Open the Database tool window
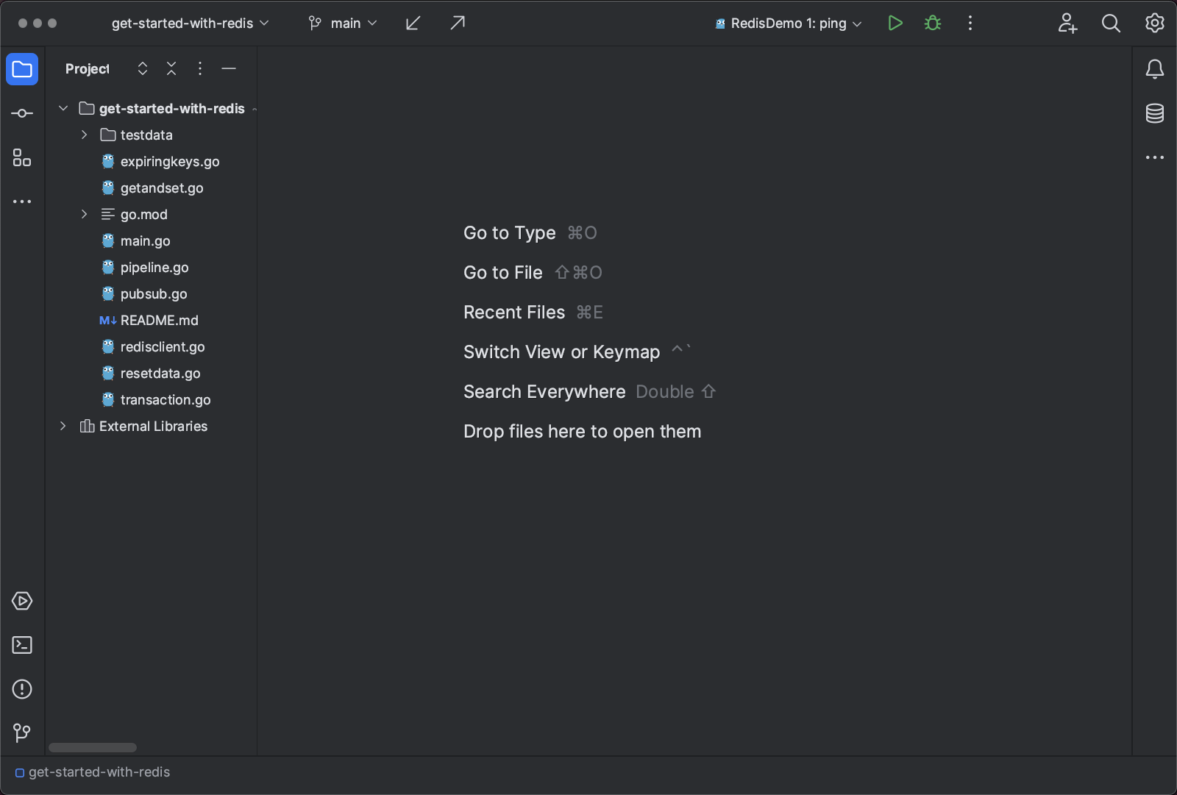 pos(1154,114)
